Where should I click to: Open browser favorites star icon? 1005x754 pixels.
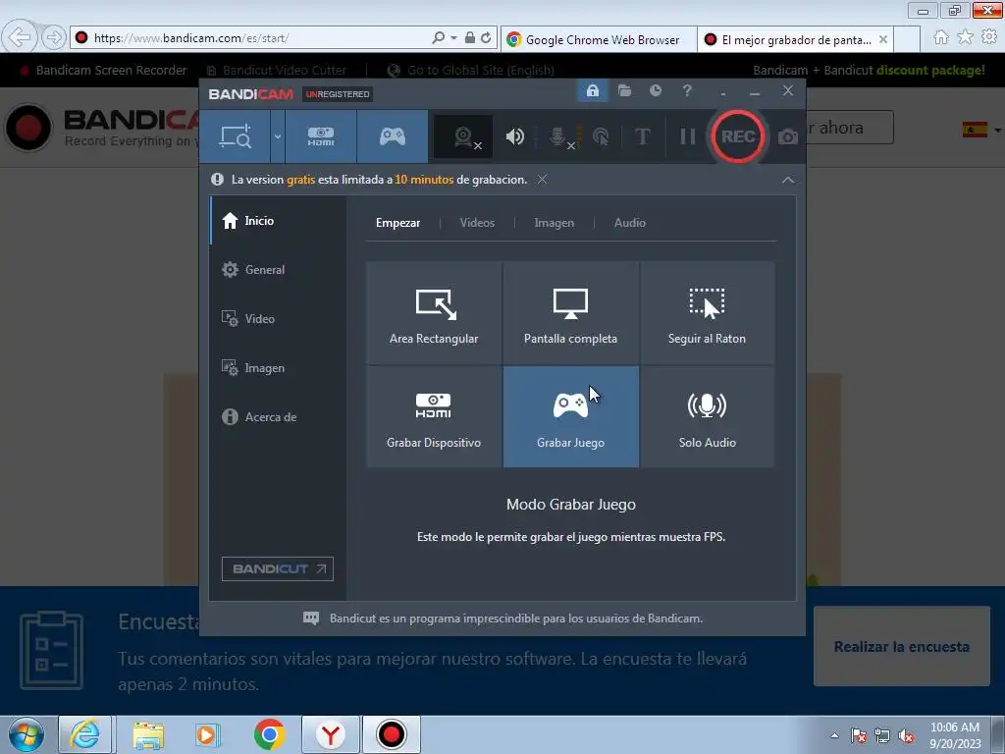tap(965, 37)
